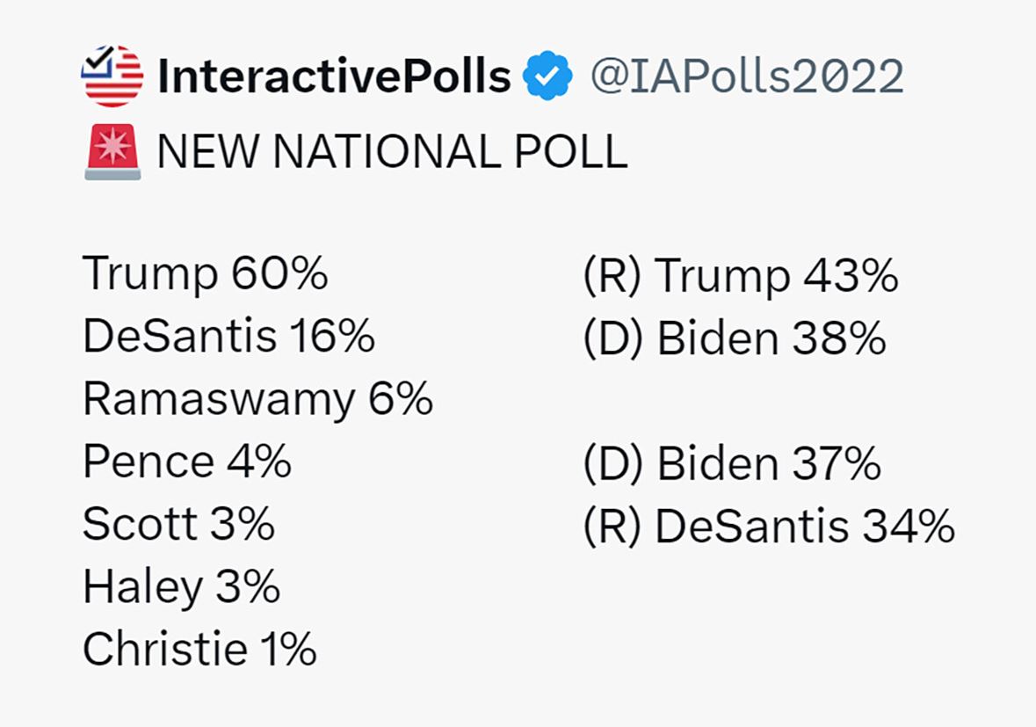Open the InteractivePolls display name

pos(334,76)
